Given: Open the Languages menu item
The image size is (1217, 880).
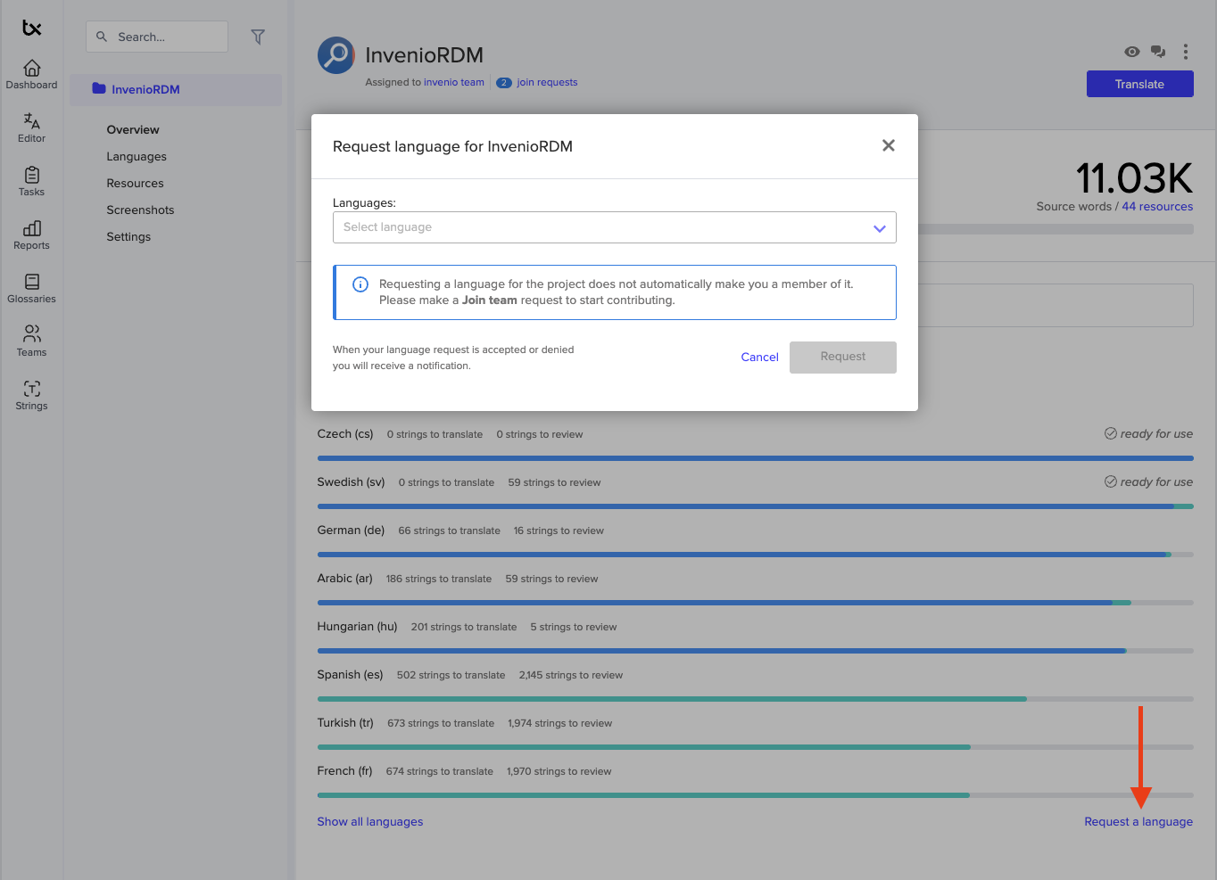Looking at the screenshot, I should (x=137, y=156).
